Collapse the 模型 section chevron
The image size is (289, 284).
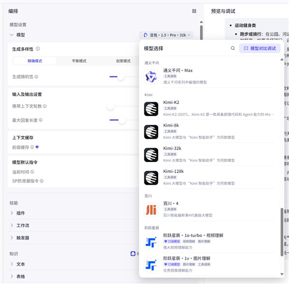coord(12,35)
